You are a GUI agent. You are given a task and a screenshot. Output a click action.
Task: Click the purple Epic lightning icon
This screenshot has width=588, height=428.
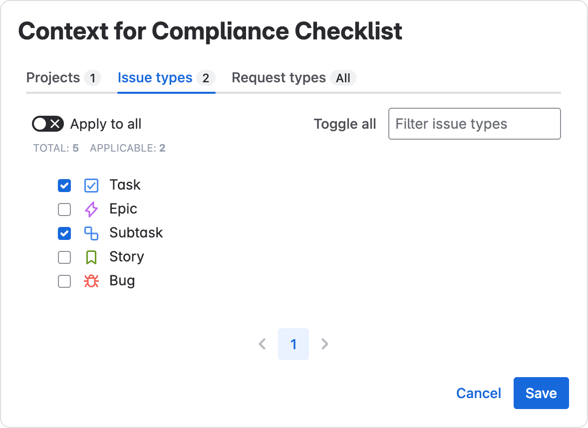pos(91,210)
